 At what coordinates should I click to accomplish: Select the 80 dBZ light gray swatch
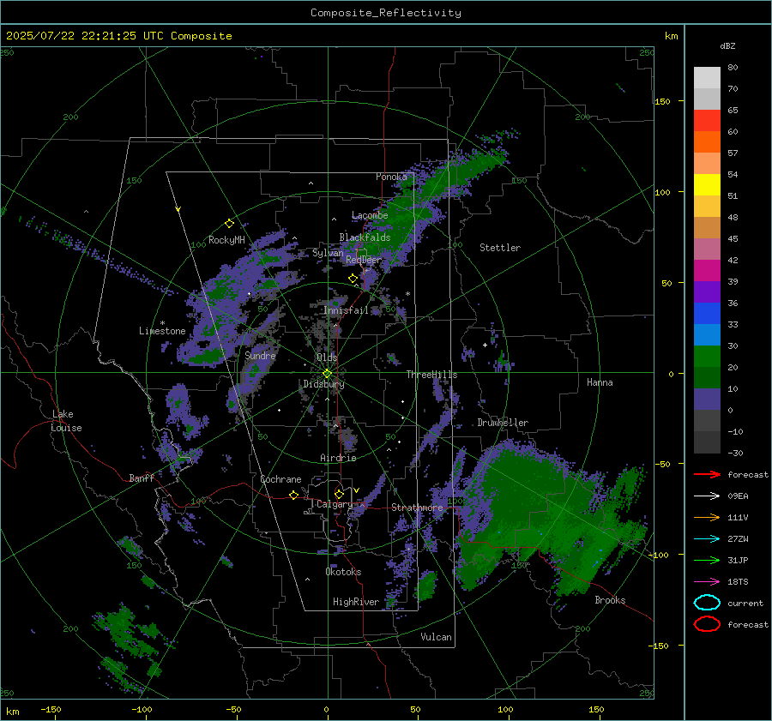tap(707, 77)
